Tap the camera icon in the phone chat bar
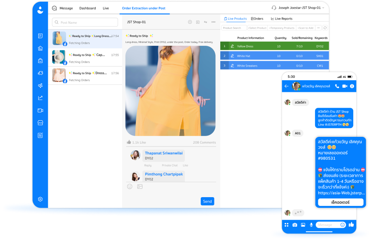This screenshot has width=372, height=240. [295, 225]
